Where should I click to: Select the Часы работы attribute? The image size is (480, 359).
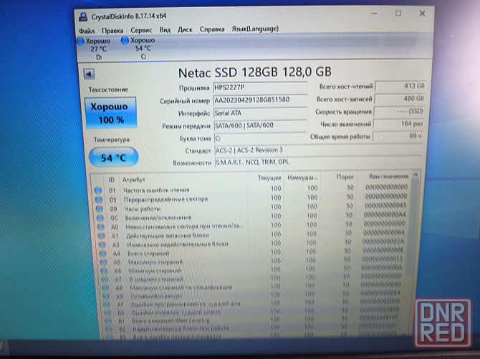143,209
